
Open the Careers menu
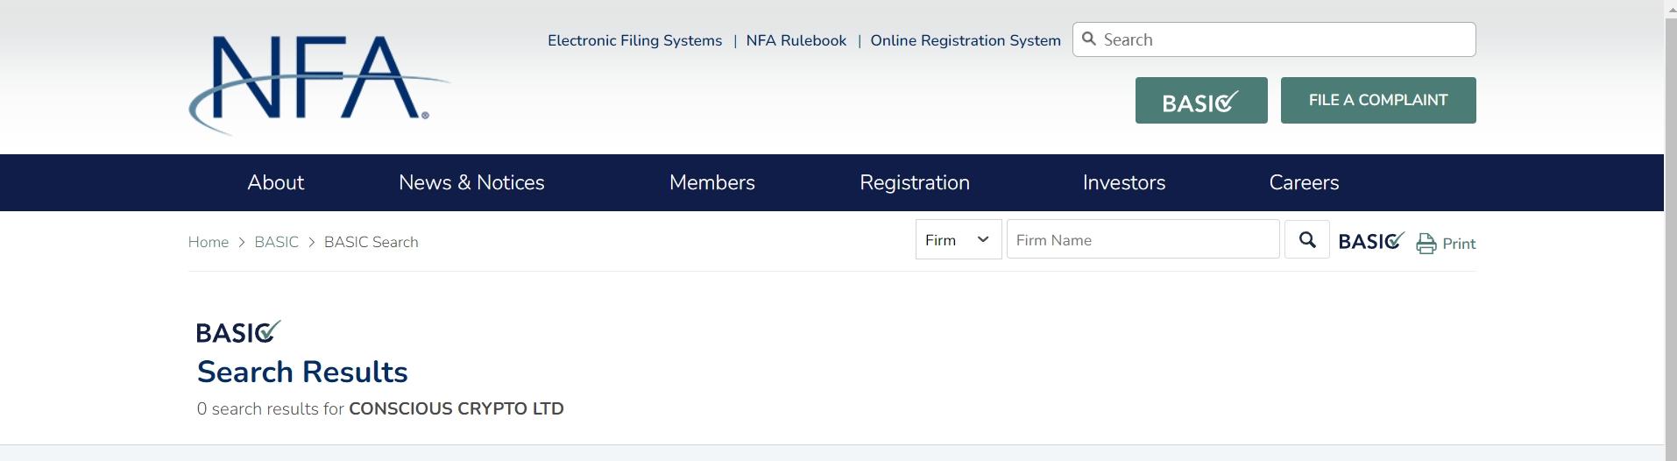click(x=1304, y=182)
